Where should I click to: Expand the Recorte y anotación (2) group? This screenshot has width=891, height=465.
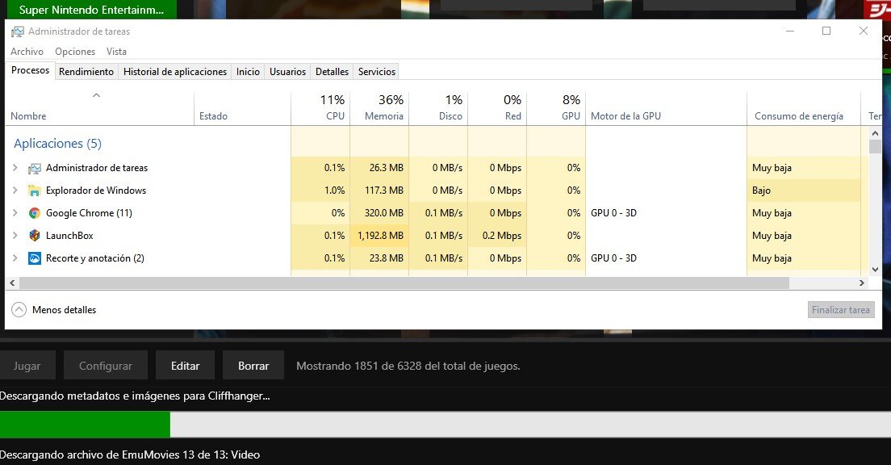coord(15,258)
